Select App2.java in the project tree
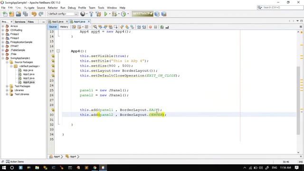Screen dimensions: 304x171 click(28, 74)
